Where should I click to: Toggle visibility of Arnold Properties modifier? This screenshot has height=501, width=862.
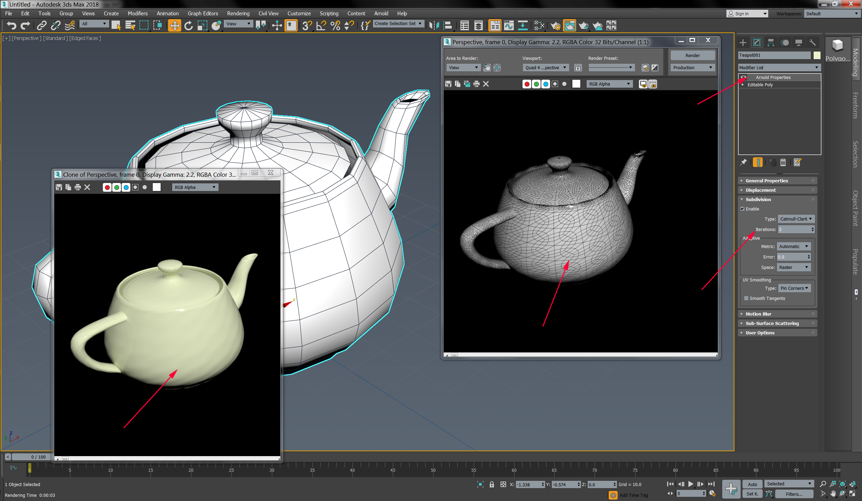pos(743,77)
